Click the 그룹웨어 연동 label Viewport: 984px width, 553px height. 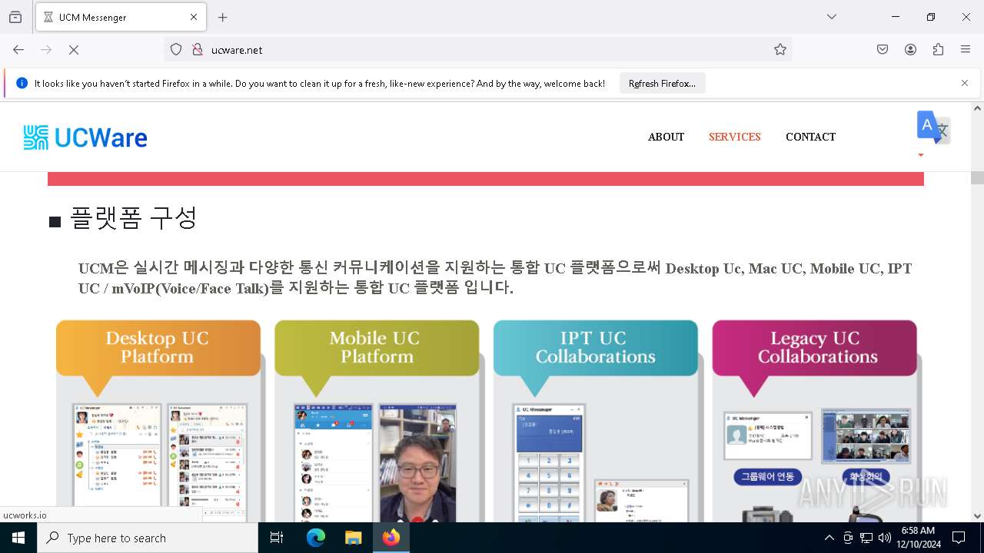(x=766, y=477)
